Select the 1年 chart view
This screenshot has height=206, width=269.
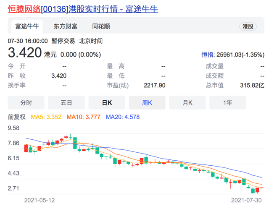coord(228,102)
